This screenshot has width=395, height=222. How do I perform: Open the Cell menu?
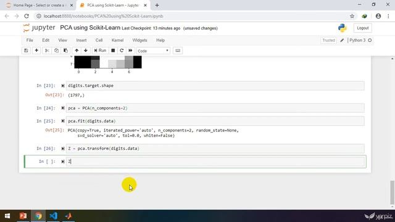click(99, 40)
